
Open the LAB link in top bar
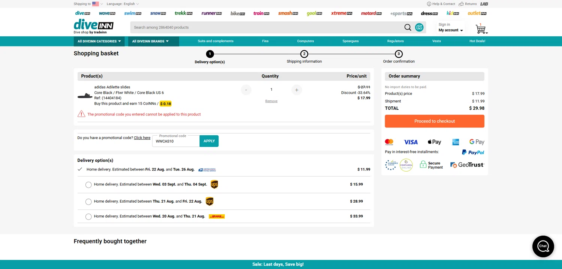click(x=484, y=4)
